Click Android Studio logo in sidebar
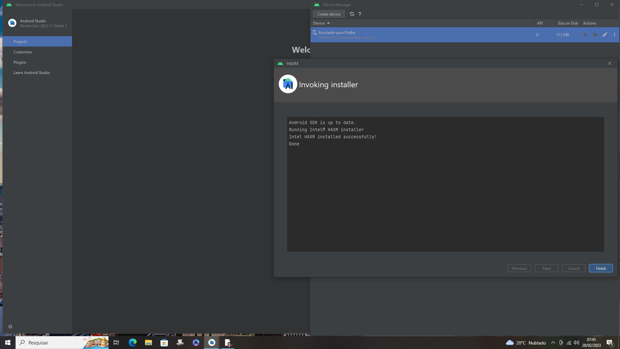Image resolution: width=620 pixels, height=349 pixels. tap(12, 23)
